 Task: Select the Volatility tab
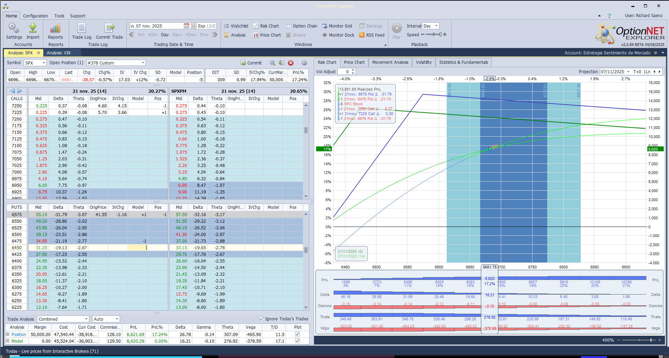(424, 62)
